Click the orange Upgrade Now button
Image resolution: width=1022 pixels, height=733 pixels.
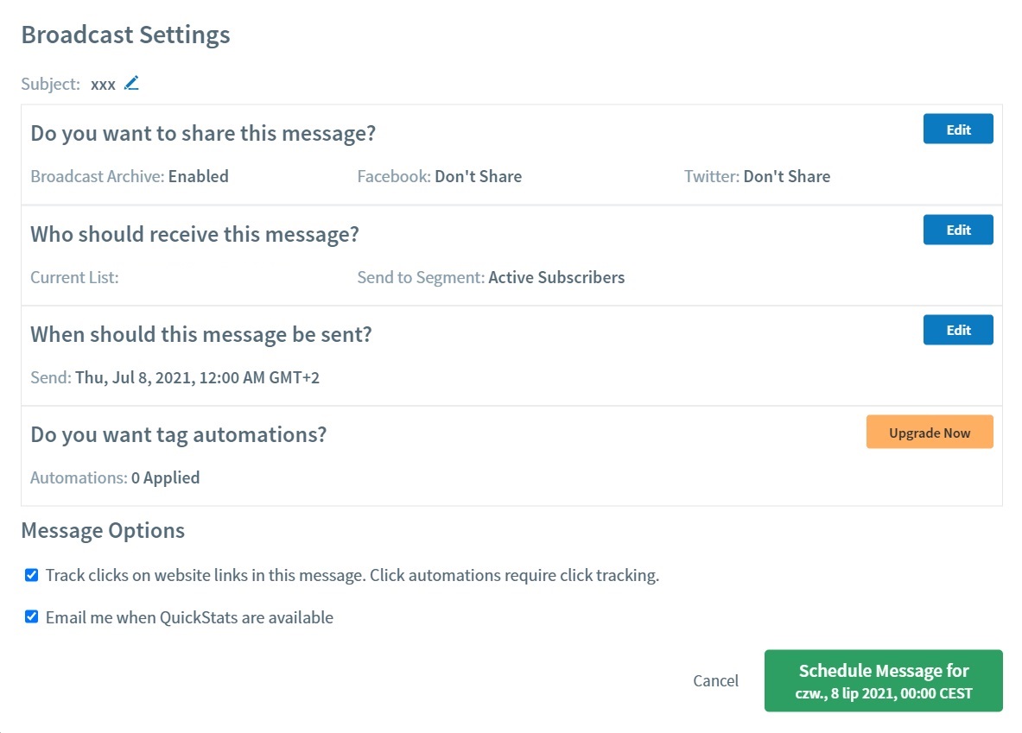(930, 433)
